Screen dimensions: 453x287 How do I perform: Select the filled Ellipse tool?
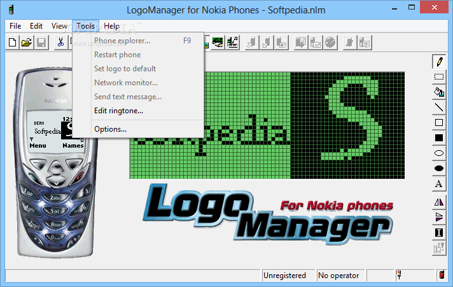point(439,169)
